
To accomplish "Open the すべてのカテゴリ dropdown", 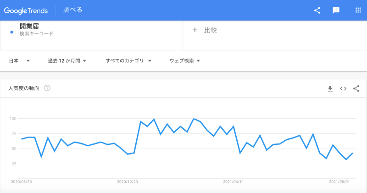I will pos(128,61).
